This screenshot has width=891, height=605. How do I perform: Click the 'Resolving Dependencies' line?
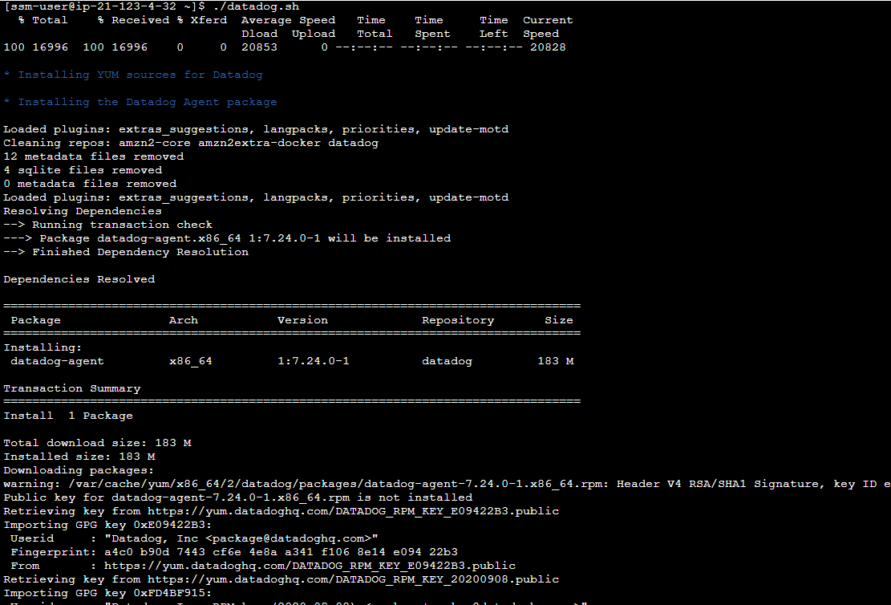click(83, 211)
